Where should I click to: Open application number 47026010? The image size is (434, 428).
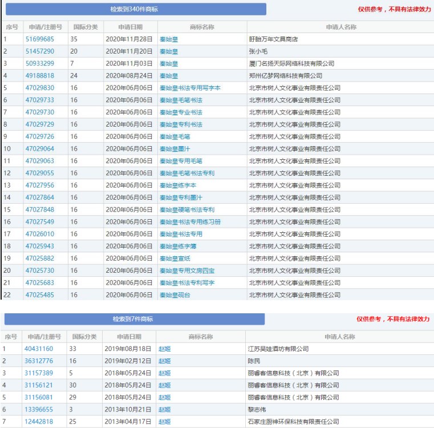(x=39, y=235)
